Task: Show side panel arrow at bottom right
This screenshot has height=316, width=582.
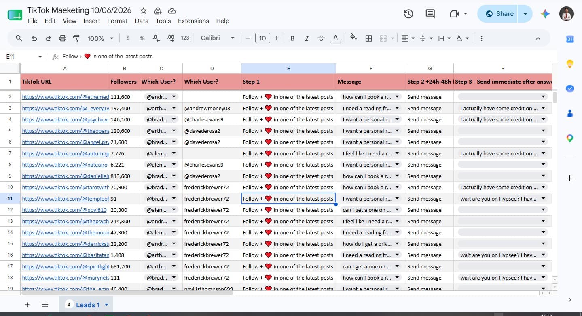Action: point(570,299)
